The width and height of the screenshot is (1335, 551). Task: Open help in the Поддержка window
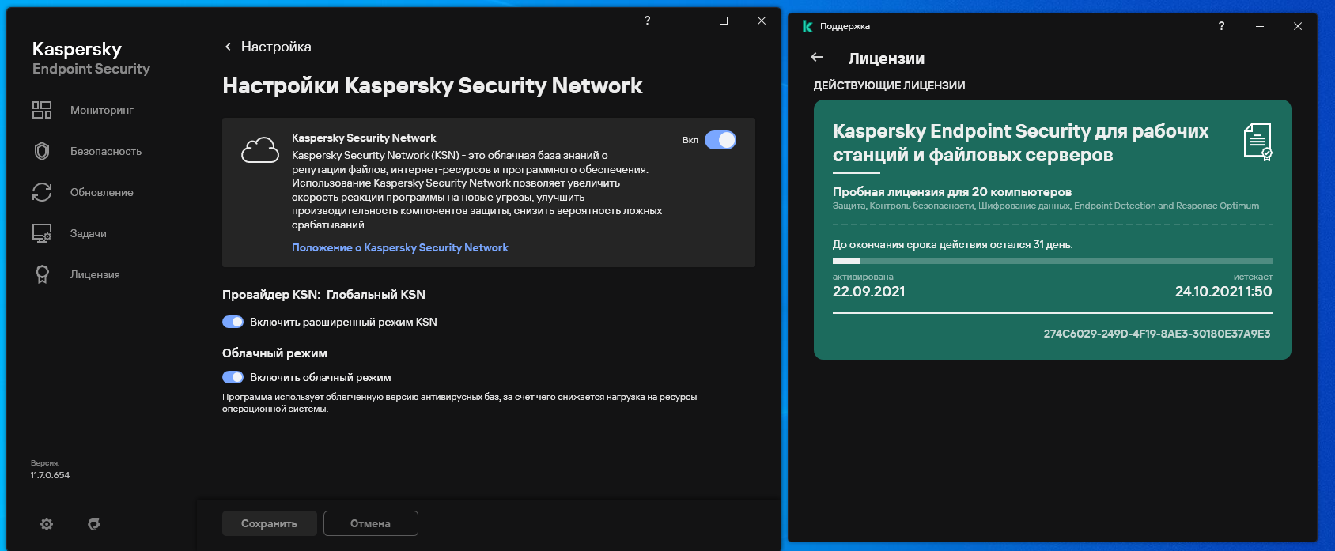tap(1222, 26)
